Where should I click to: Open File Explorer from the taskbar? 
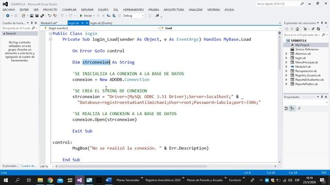[x=40, y=180]
